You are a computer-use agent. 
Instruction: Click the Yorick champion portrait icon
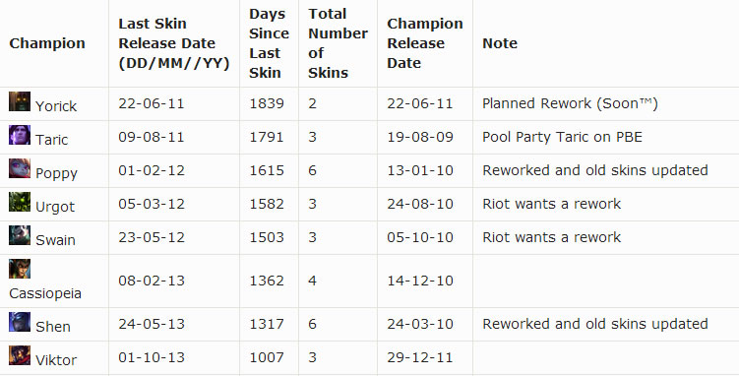pyautogui.click(x=20, y=101)
